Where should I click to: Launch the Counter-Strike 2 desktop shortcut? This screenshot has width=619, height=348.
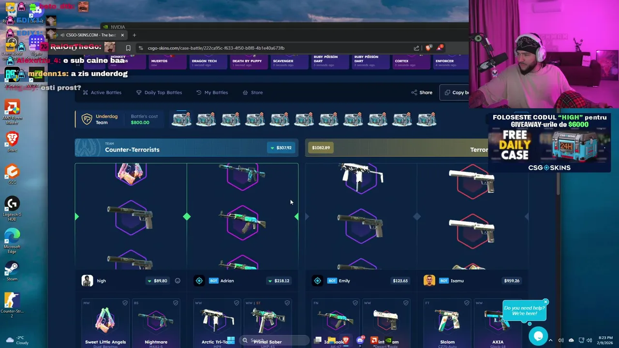pyautogui.click(x=12, y=305)
